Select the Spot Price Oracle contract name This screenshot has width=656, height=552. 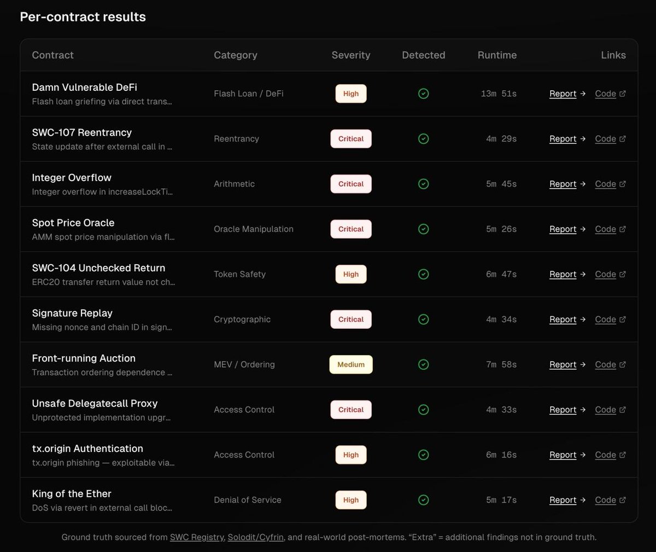tap(73, 223)
